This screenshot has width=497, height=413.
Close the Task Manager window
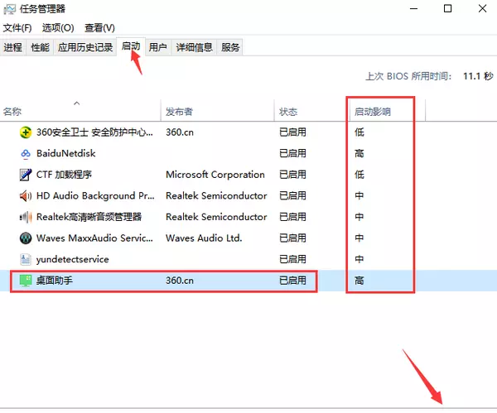click(x=482, y=8)
